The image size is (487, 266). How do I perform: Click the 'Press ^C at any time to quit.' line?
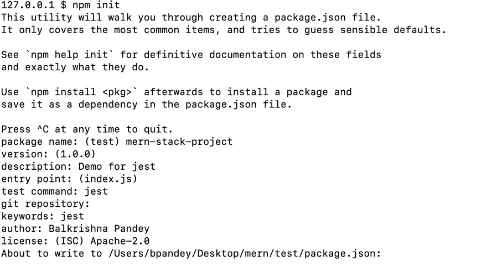tap(87, 129)
